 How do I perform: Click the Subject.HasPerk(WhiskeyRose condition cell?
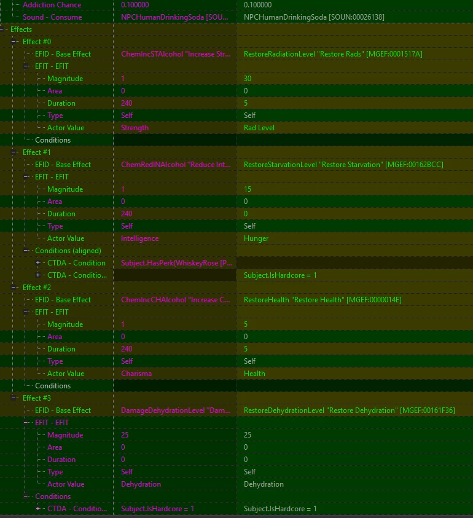click(x=177, y=263)
